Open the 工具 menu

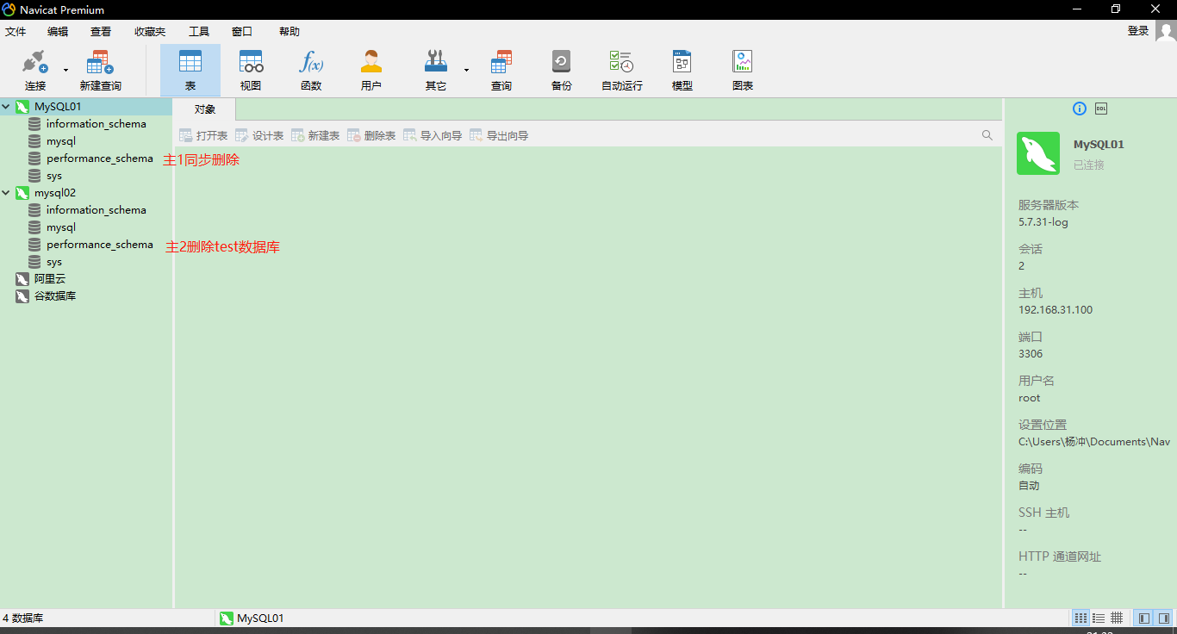coord(199,31)
